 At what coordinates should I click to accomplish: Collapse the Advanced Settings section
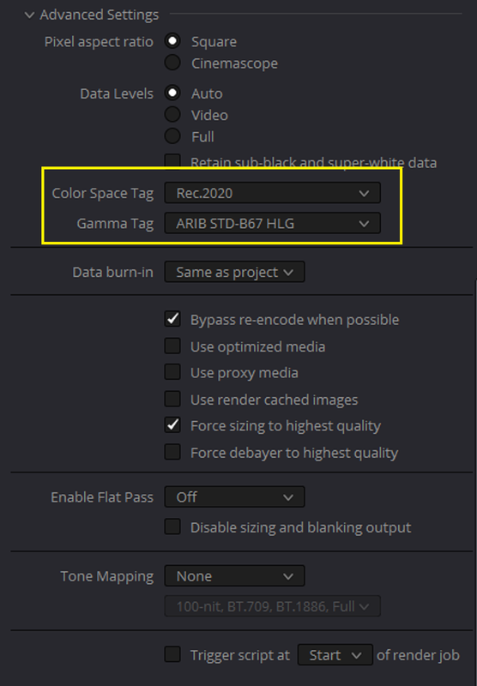click(29, 15)
